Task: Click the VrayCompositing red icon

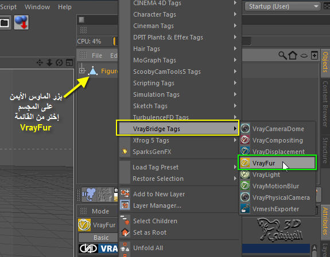Action: [245, 140]
